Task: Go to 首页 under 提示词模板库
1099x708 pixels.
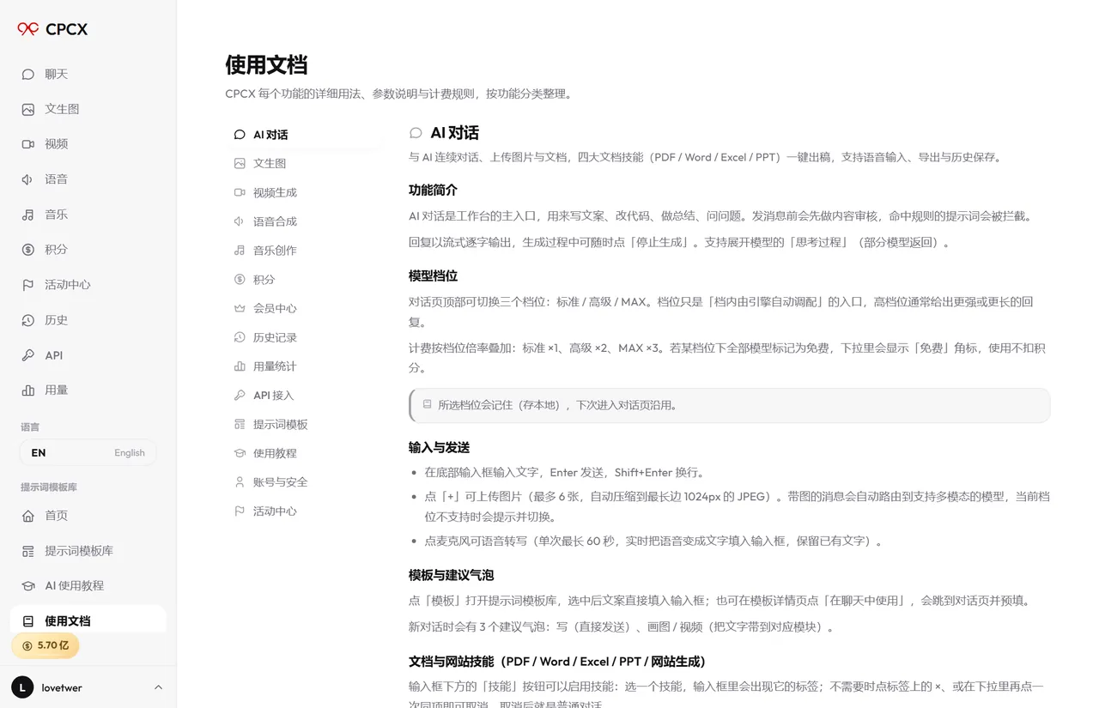Action: pos(88,516)
